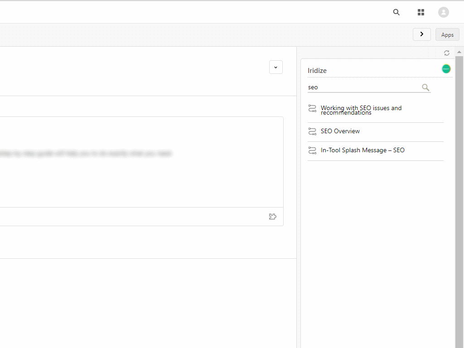
Task: Open the apps grid menu
Action: point(421,12)
